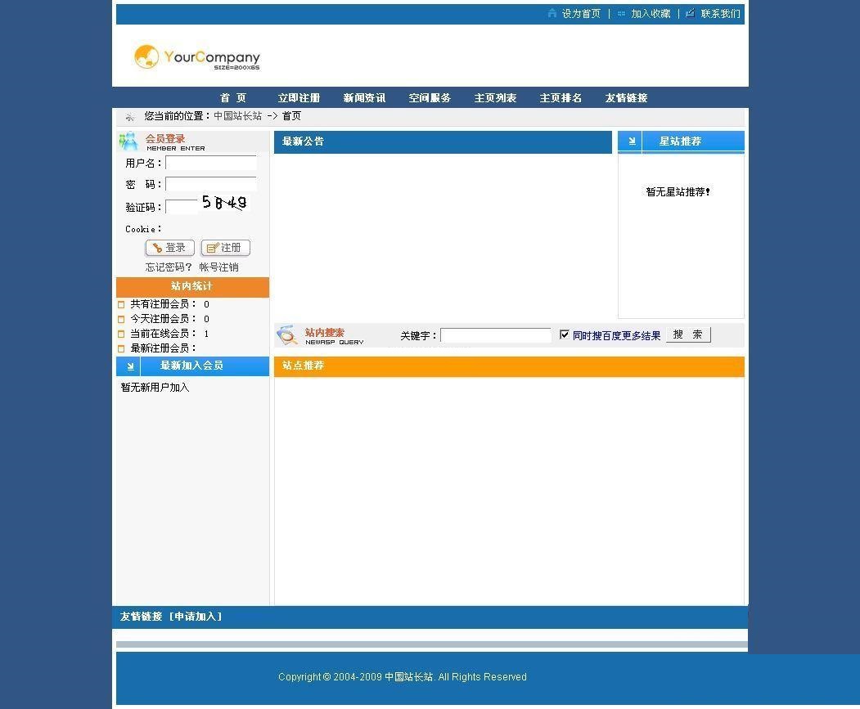Focus the 验证码 input field
860x709 pixels.
click(x=182, y=207)
